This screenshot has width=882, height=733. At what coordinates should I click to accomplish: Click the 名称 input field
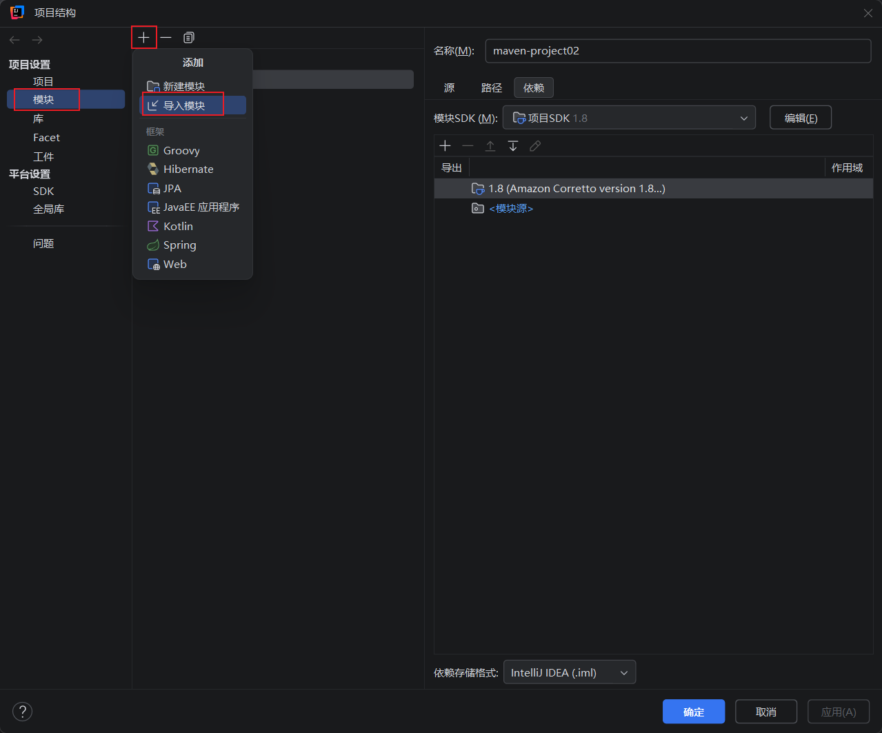click(x=678, y=51)
